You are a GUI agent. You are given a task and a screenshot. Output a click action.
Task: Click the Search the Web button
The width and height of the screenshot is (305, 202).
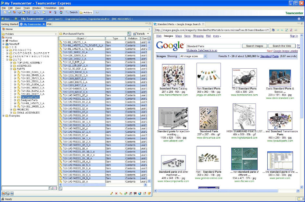282,46
